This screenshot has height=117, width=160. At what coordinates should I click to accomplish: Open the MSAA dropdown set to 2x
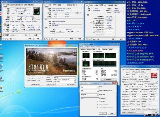pyautogui.click(x=90, y=87)
